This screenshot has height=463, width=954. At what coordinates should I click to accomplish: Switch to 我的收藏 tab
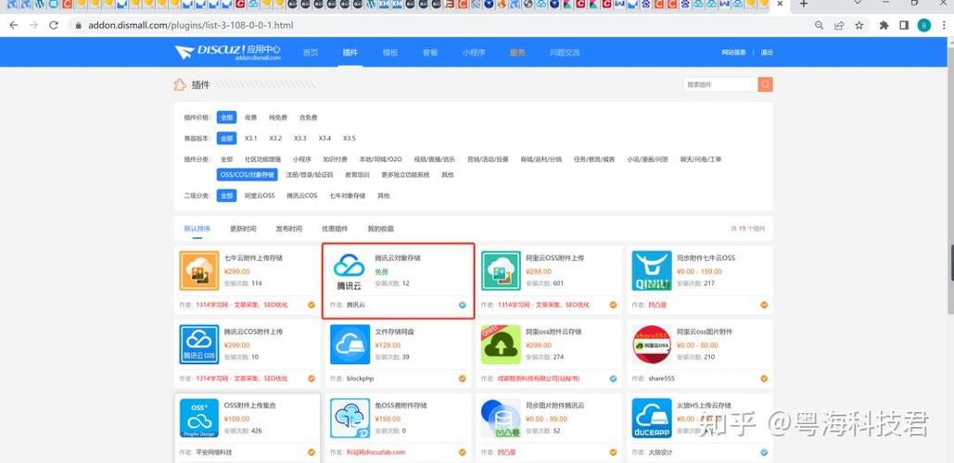coord(381,229)
